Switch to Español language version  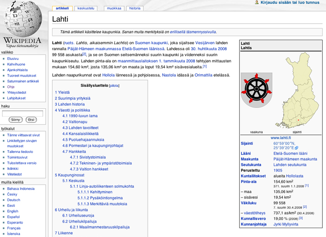click(14, 217)
